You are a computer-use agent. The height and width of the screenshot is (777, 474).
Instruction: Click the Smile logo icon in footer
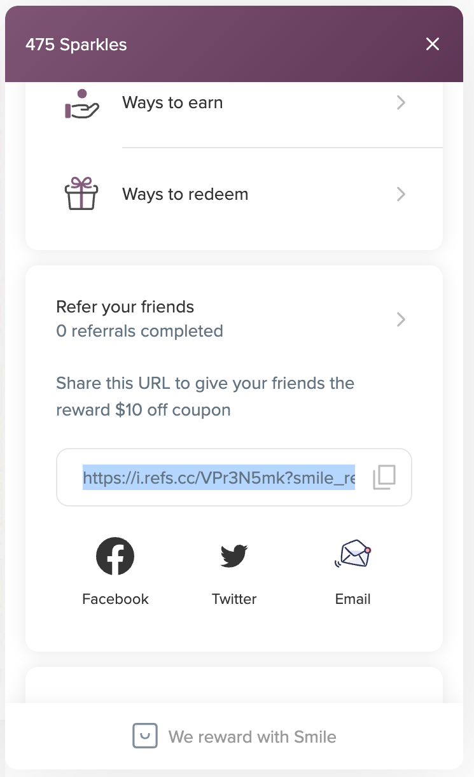[145, 737]
